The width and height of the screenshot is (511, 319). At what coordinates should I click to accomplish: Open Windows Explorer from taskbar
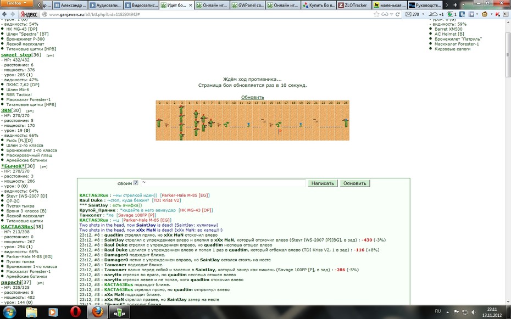[32, 312]
